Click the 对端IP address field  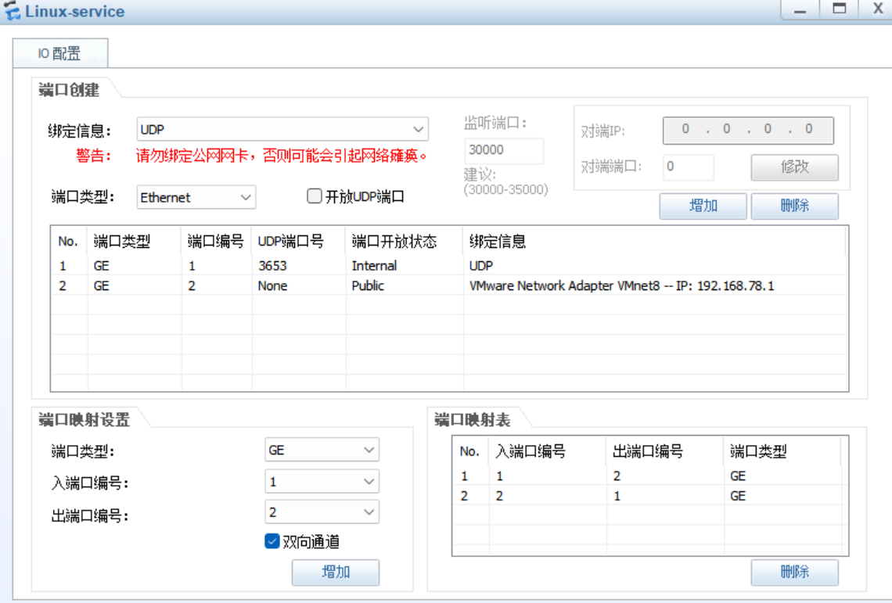748,131
